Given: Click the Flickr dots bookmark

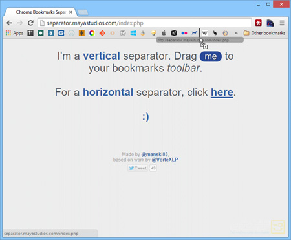Looking at the screenshot, I should tap(184, 33).
